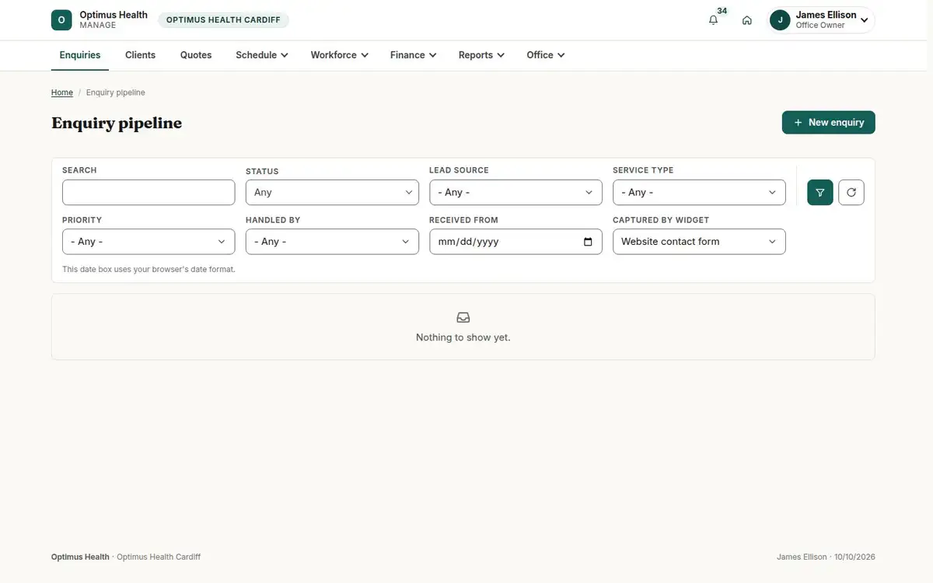Open the Handled By dropdown
933x583 pixels.
(332, 242)
